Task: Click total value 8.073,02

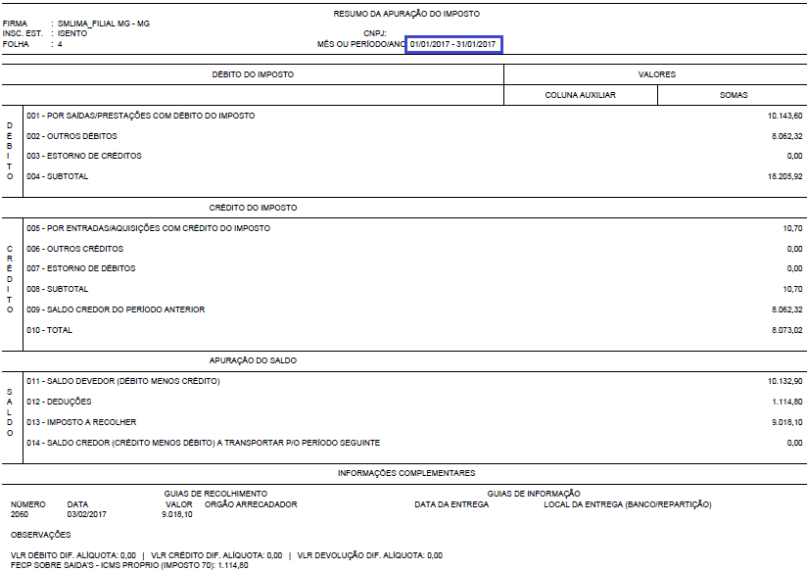Action: click(787, 330)
